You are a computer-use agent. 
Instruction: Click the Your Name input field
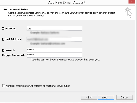(x=54, y=28)
